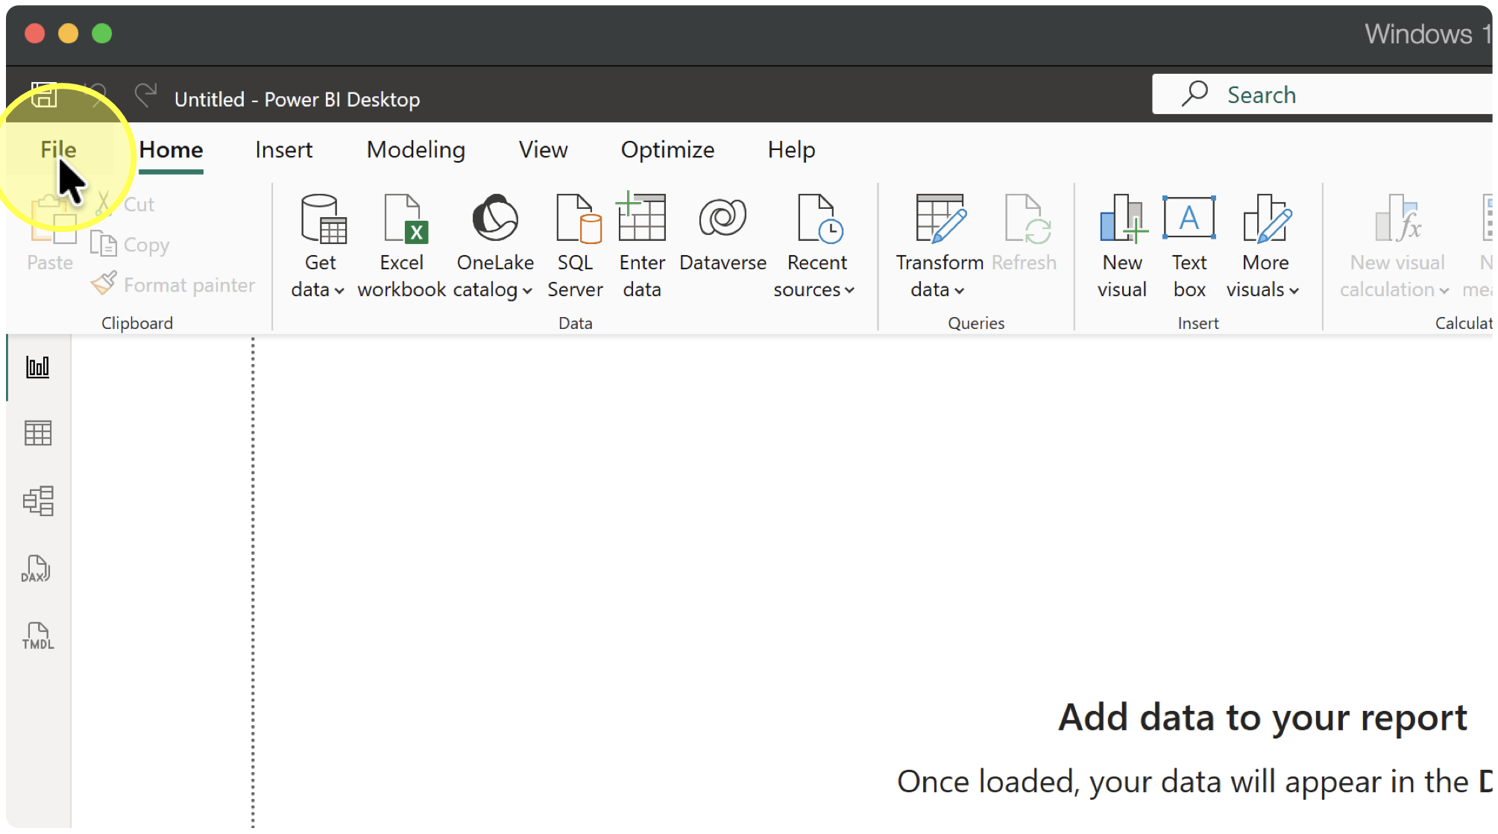This screenshot has width=1498, height=834.
Task: Click the Enter data table icon
Action: [x=641, y=218]
